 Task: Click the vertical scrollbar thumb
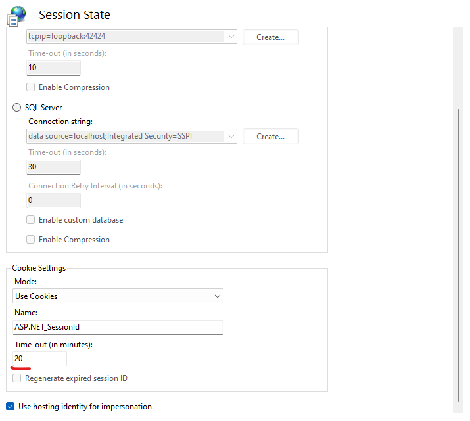tap(458, 255)
